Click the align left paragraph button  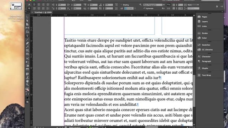pos(35,5)
